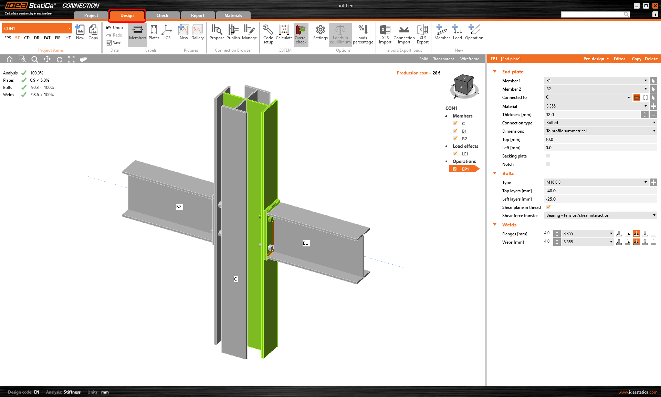
Task: Collapse the Bolts section in the End plate panel
Action: pyautogui.click(x=495, y=173)
